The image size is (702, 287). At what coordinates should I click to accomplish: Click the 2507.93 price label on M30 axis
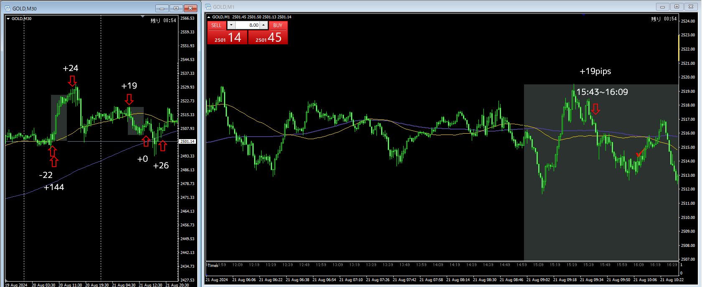click(x=187, y=128)
